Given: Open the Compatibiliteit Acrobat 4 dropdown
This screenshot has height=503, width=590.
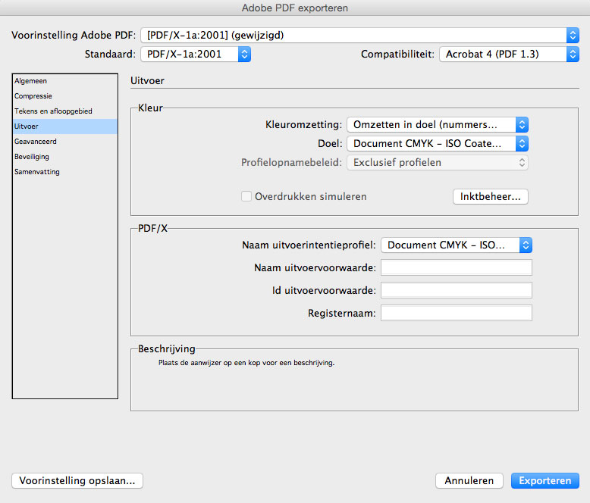Looking at the screenshot, I should pos(509,54).
